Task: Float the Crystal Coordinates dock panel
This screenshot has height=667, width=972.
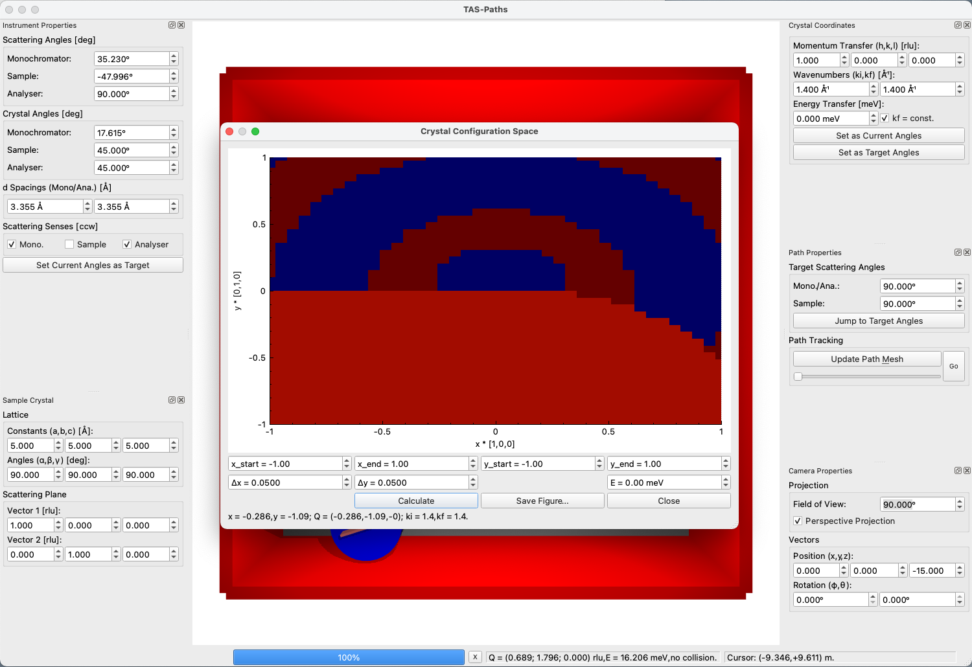Action: point(958,25)
